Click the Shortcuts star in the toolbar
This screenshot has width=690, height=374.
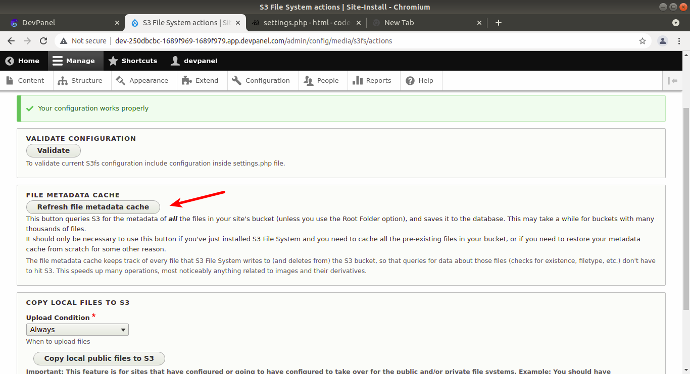[x=113, y=61]
